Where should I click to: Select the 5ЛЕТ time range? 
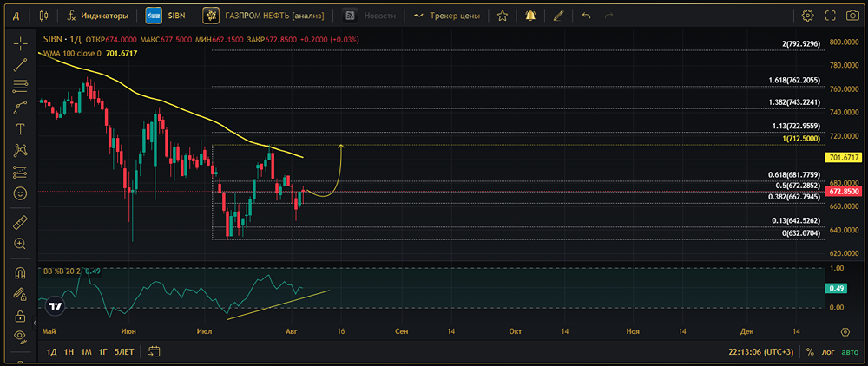(124, 352)
